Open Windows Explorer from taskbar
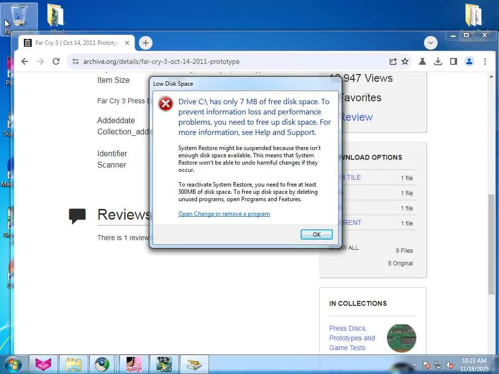Viewport: 499px width, 374px height. (74, 364)
